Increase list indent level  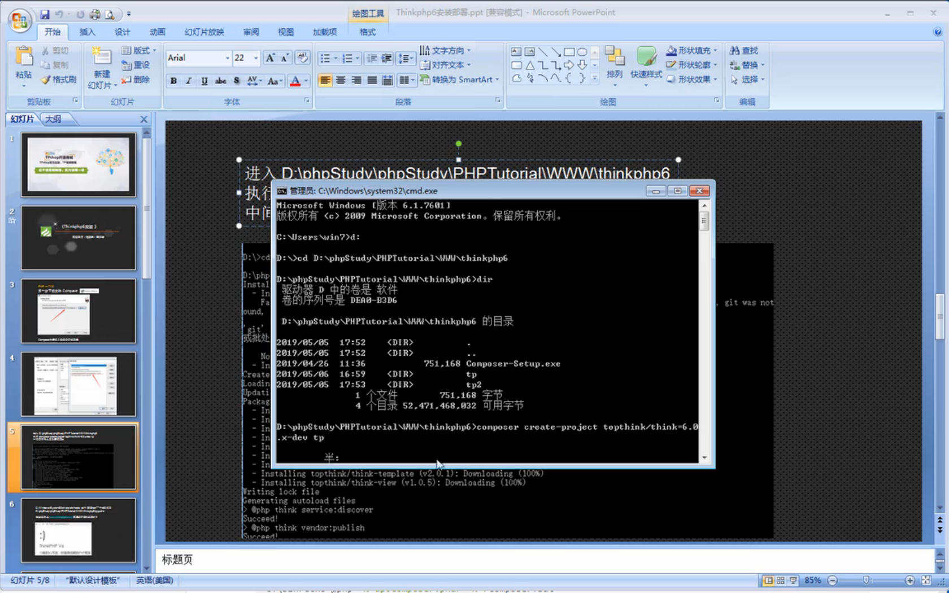click(x=387, y=58)
